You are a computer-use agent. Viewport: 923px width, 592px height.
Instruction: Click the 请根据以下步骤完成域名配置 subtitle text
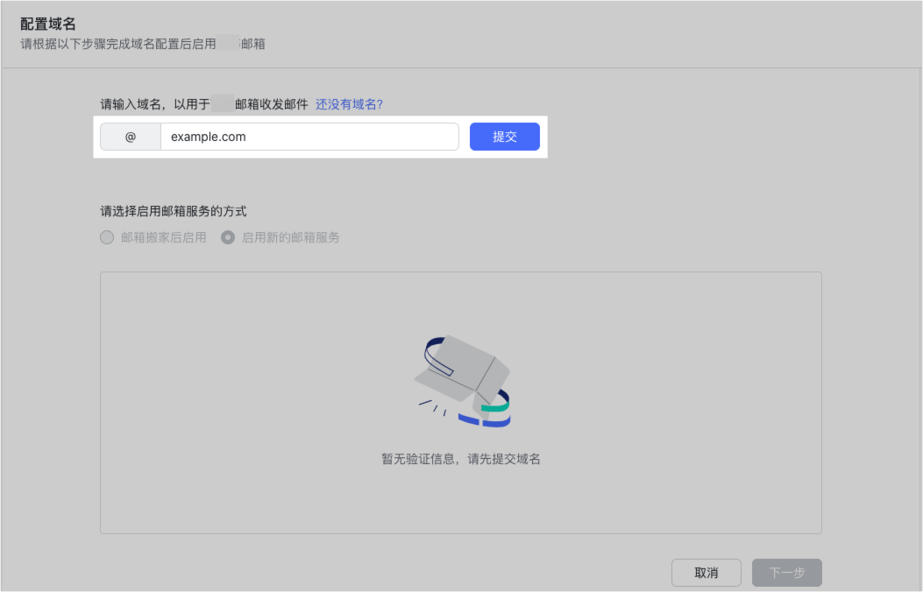tap(117, 43)
